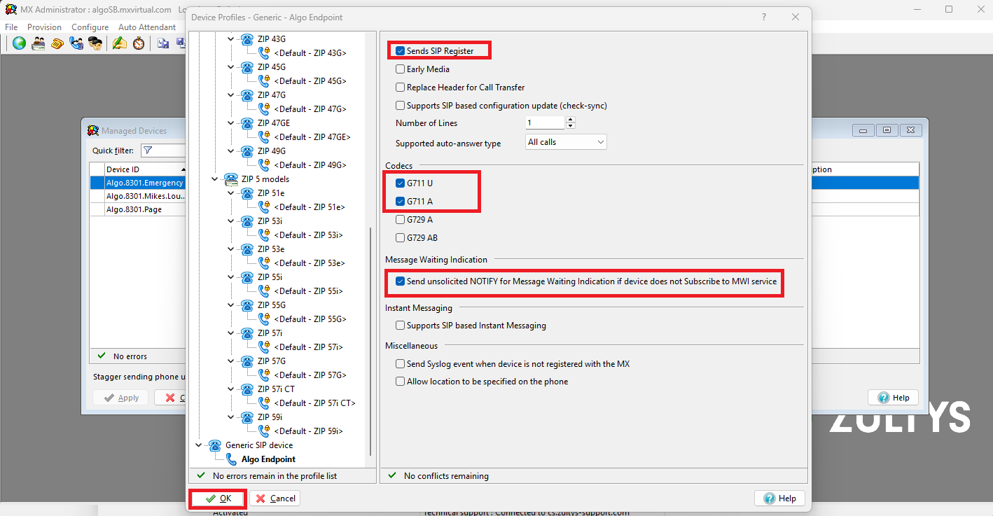Toggle unsolicited NOTIFY for Message Waiting Indication
The width and height of the screenshot is (993, 516).
(400, 281)
